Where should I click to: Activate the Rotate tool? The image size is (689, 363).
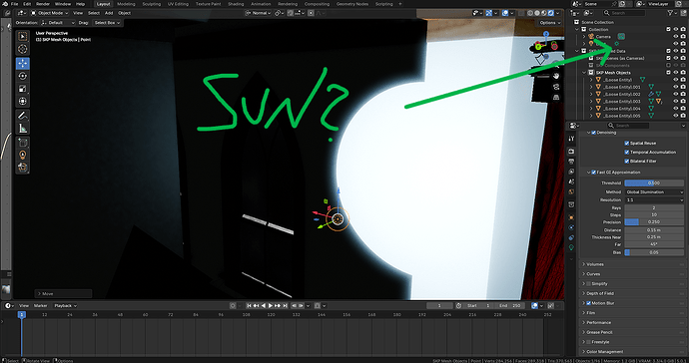(23, 76)
